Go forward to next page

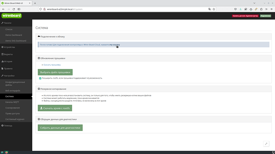pyautogui.click(x=8, y=9)
